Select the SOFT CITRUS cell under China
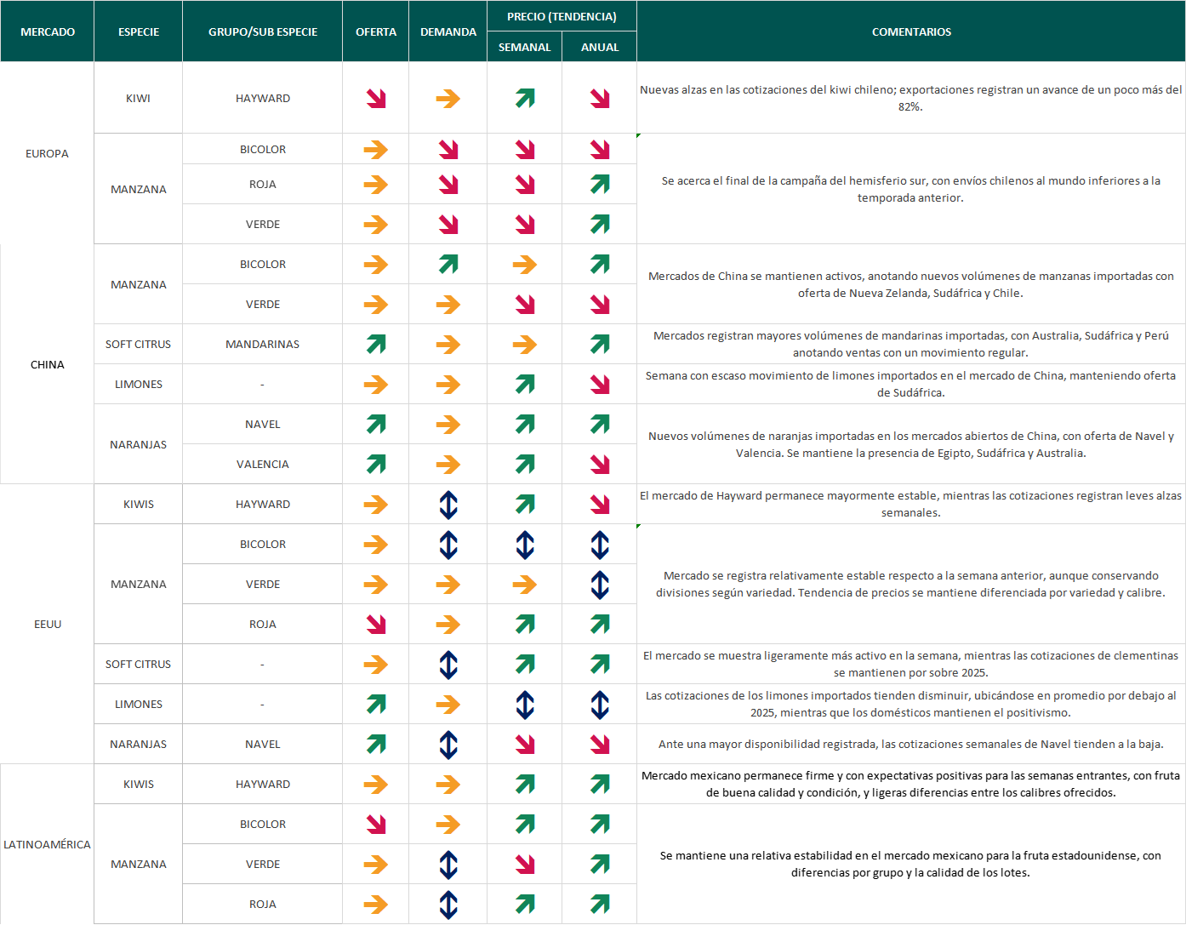 click(x=139, y=345)
